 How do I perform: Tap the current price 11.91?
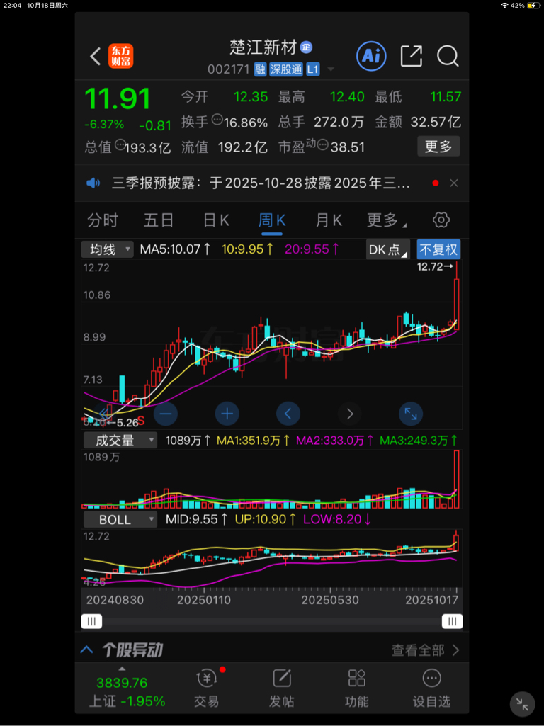[x=118, y=98]
